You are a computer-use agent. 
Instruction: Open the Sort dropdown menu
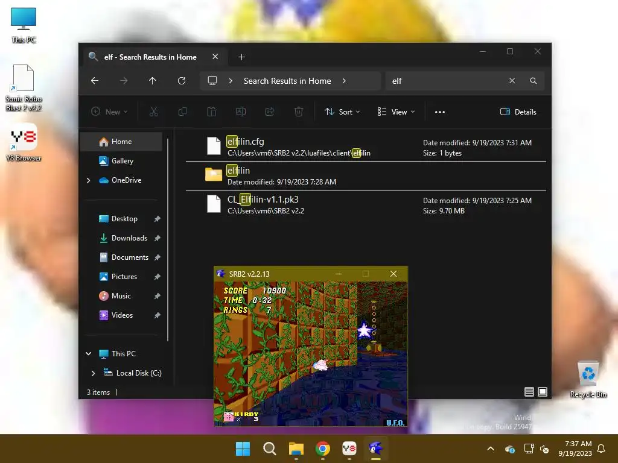coord(342,112)
